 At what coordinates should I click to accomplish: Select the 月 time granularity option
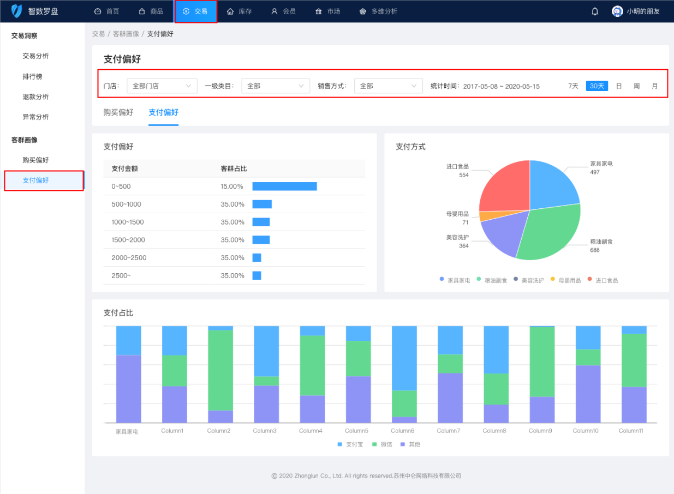(654, 86)
